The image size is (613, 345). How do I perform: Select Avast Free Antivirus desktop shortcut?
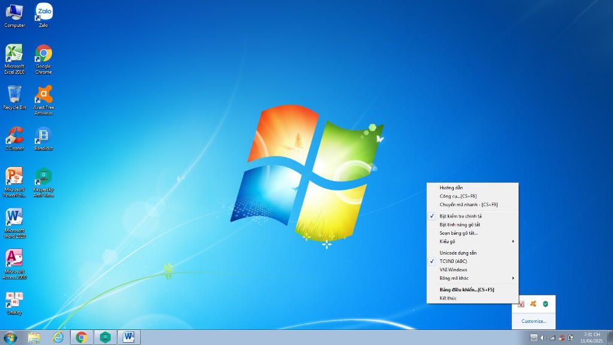point(43,100)
